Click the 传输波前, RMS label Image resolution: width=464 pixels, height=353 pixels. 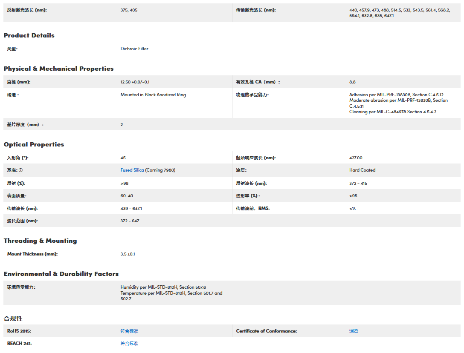pyautogui.click(x=253, y=209)
